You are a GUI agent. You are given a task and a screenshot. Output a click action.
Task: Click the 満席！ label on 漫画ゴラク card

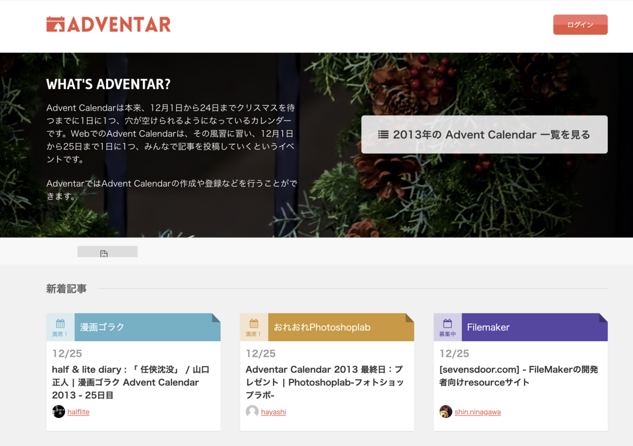[x=60, y=334]
